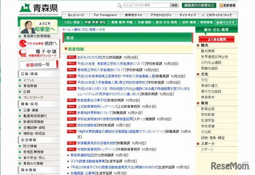Select くらし・税金 in green navigation bar

(x=72, y=22)
